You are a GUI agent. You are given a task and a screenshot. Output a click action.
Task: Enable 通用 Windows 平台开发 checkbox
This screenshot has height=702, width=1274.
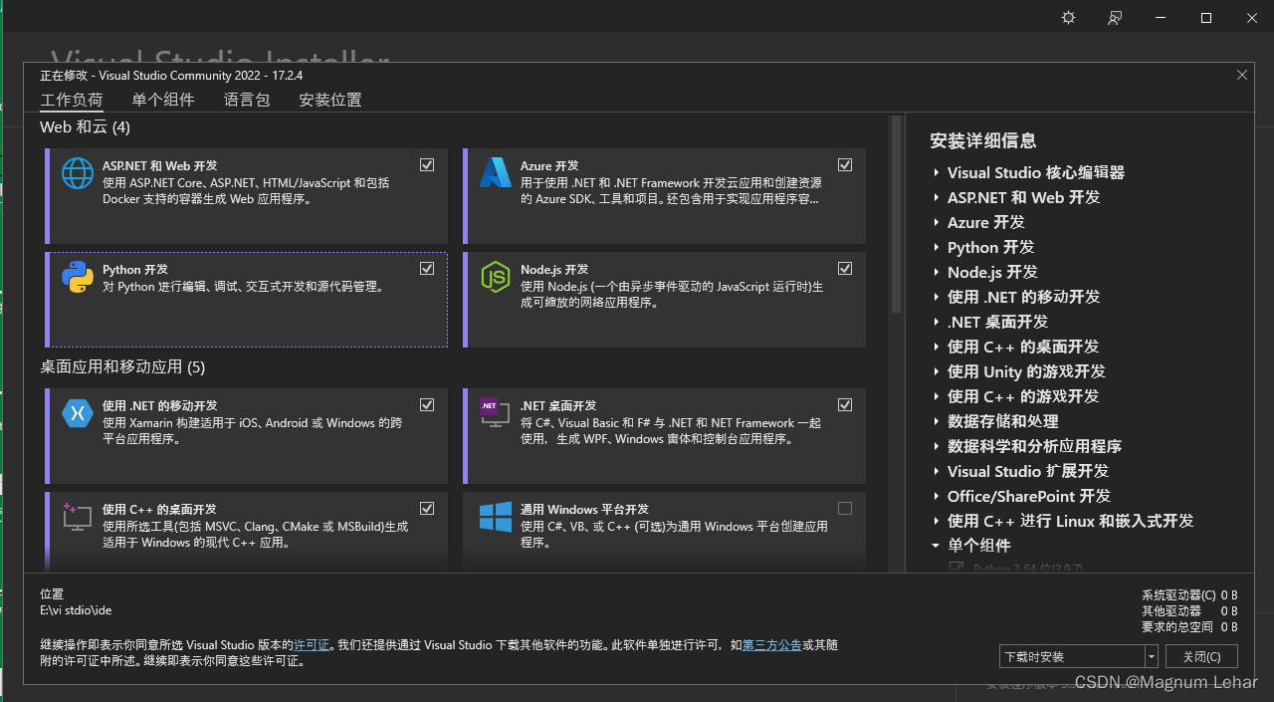point(845,508)
